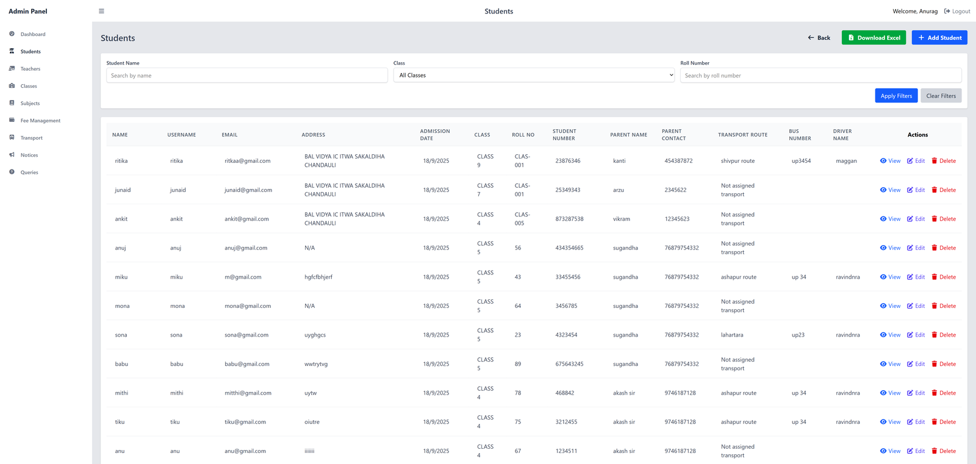Click the eye icon for ritika

pos(883,161)
